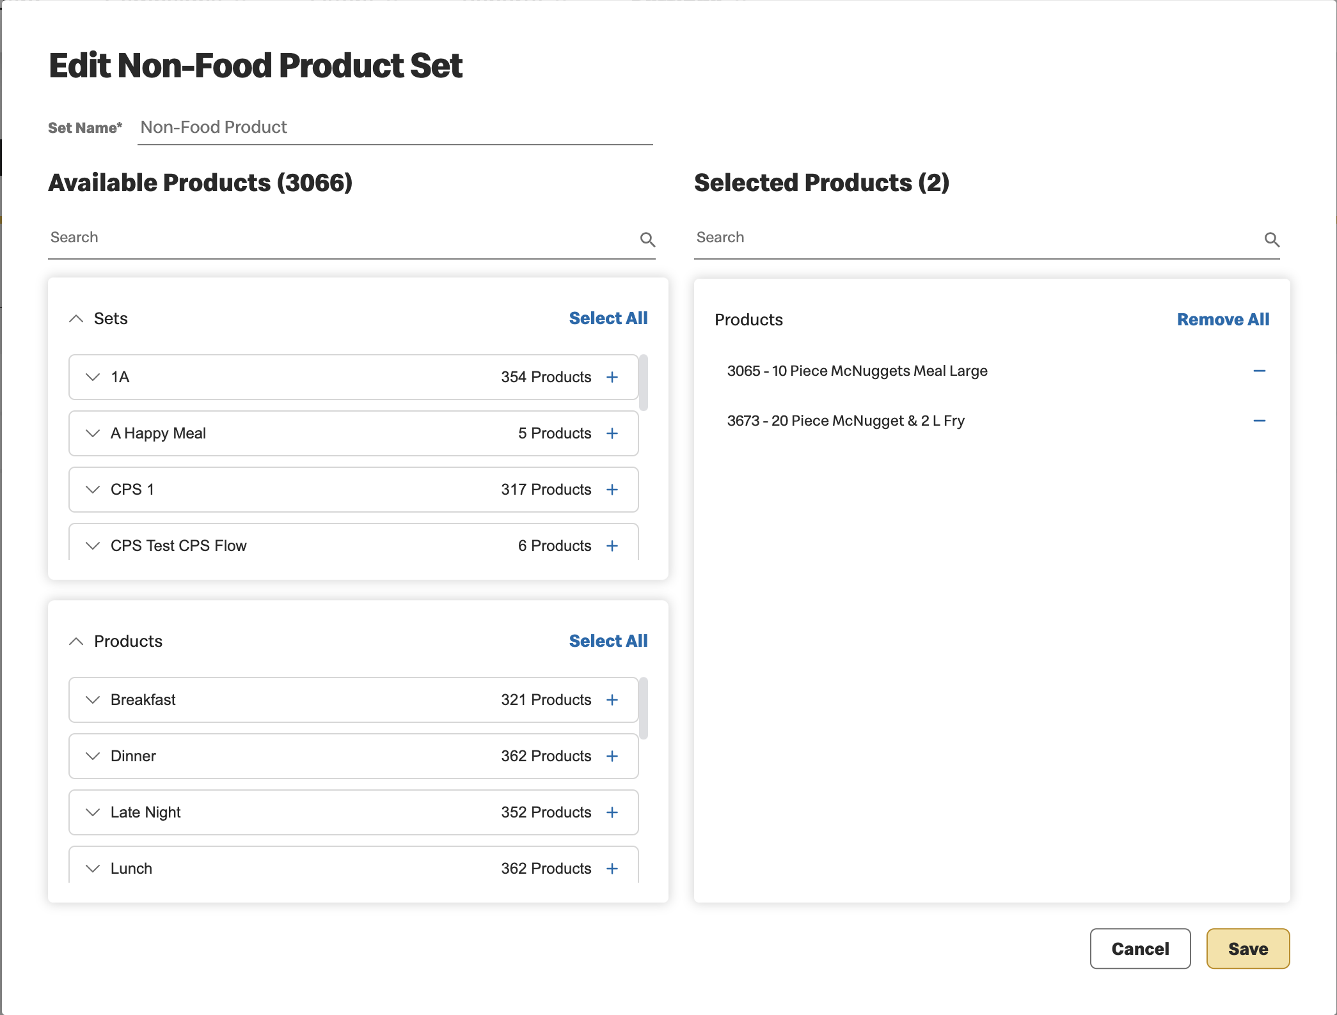Expand the 1A set row
Screen dimensions: 1337x1015
[x=93, y=377]
